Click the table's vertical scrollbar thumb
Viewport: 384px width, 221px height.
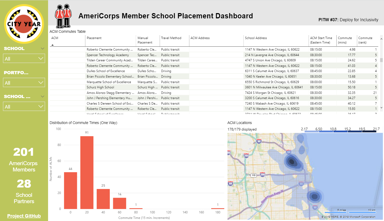click(381, 60)
